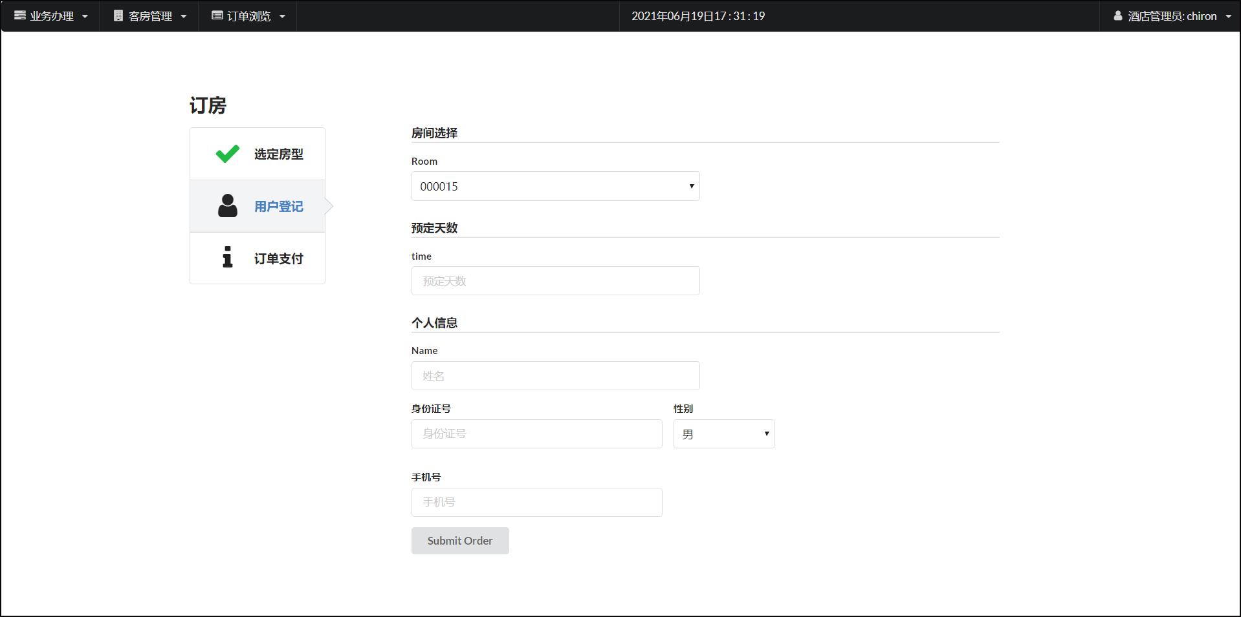Screen dimensions: 1241x617
Task: Open the 订单浏览 menu
Action: (x=248, y=16)
